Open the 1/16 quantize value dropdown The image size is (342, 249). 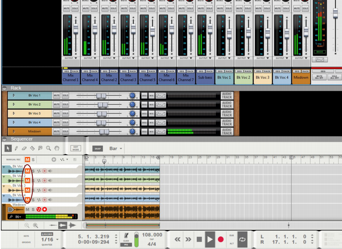[x=57, y=239]
